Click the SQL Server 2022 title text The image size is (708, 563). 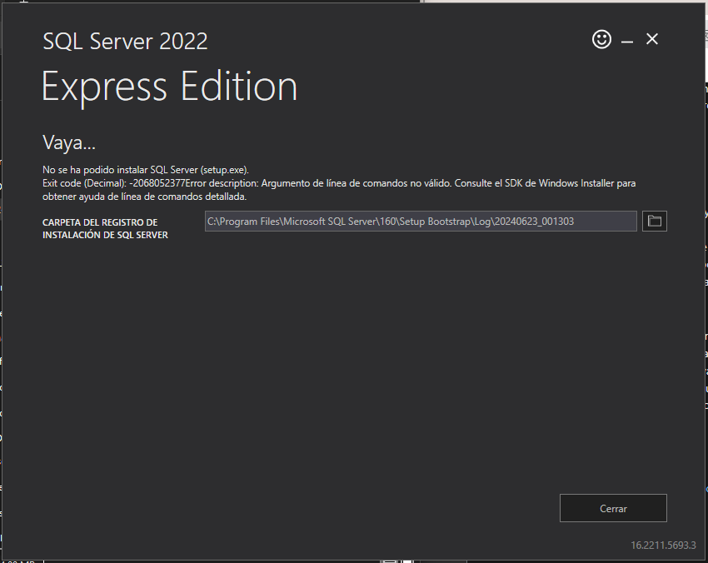coord(125,41)
